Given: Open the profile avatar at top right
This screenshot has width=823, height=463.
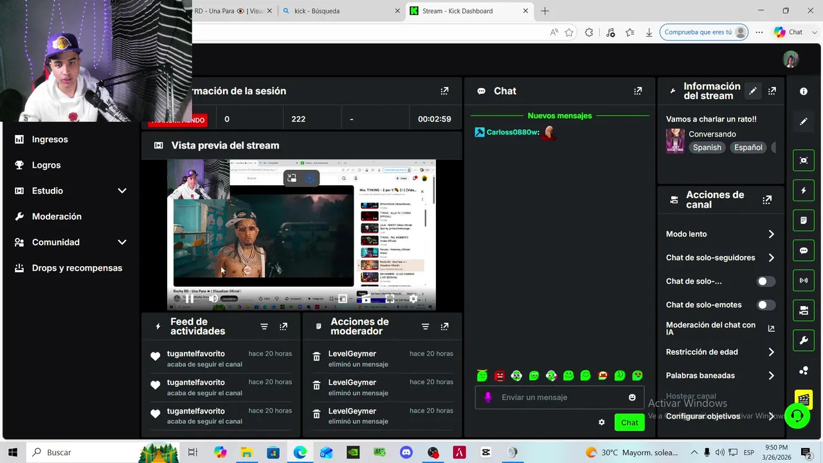Looking at the screenshot, I should click(x=791, y=59).
